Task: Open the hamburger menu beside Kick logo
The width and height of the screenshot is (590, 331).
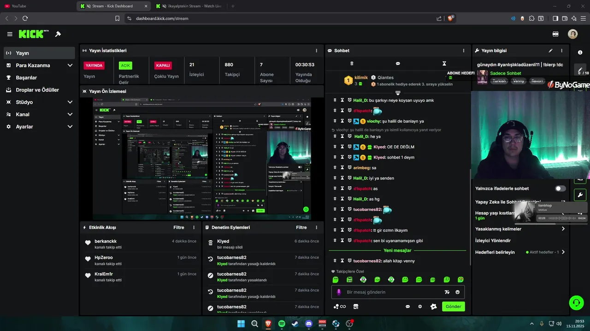Action: coord(10,34)
